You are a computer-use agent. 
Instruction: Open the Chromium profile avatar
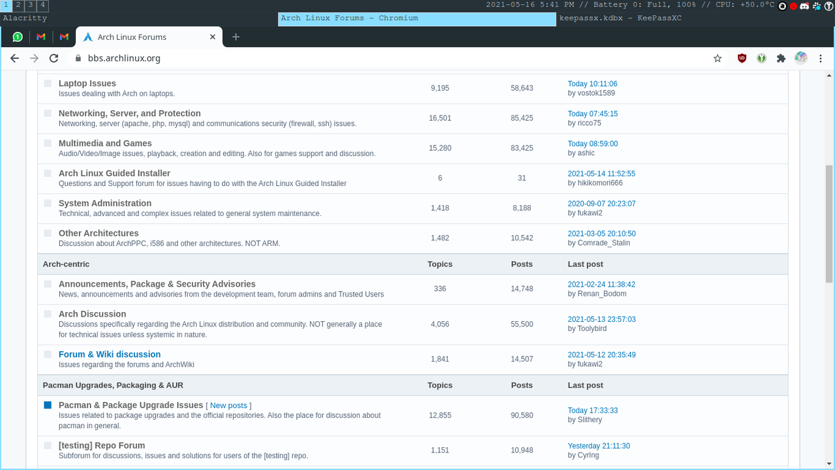801,58
